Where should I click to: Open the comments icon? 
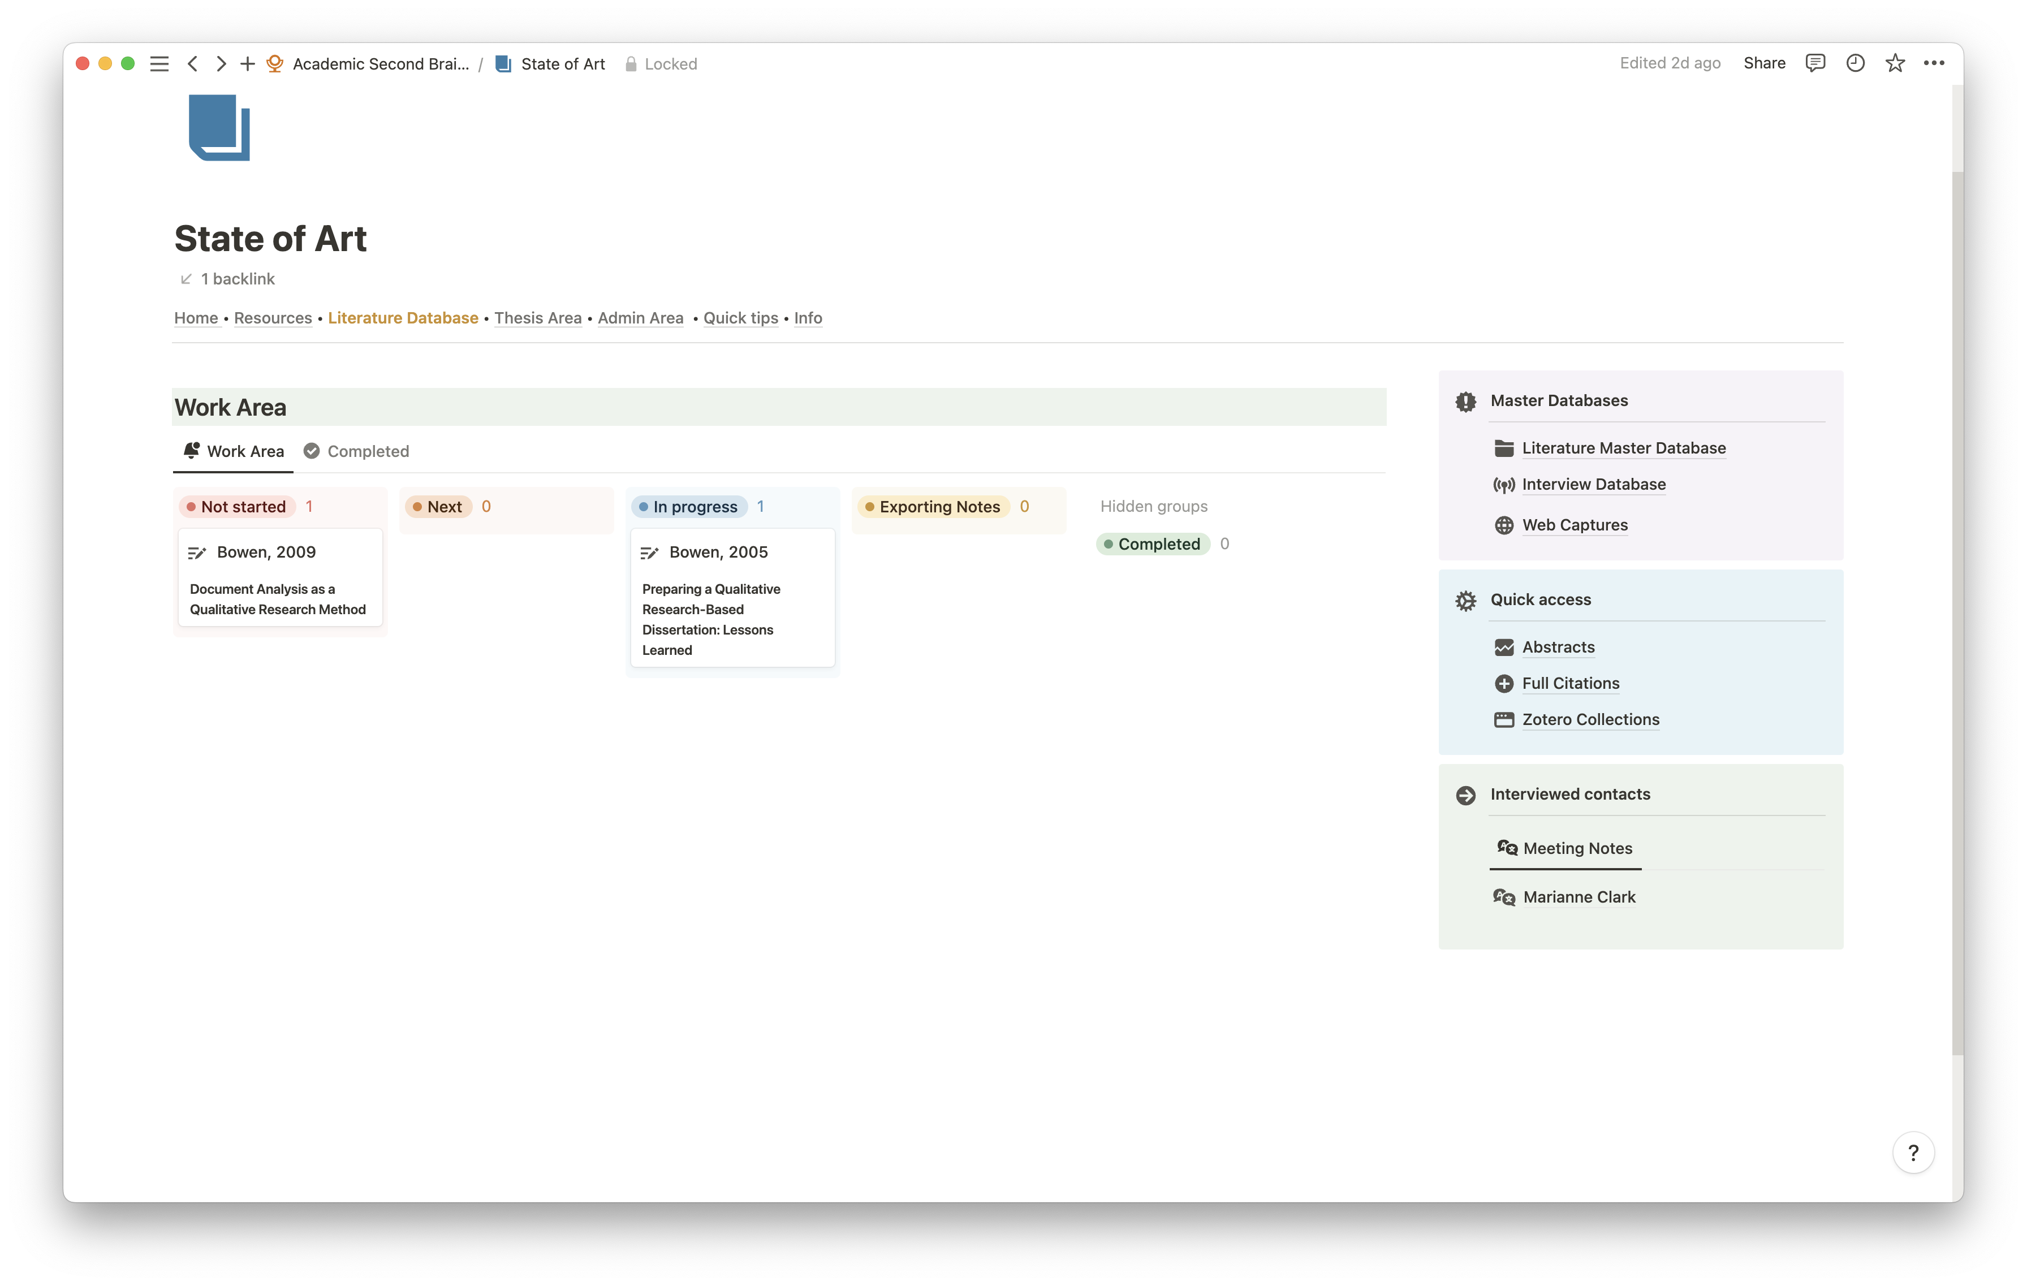coord(1815,63)
